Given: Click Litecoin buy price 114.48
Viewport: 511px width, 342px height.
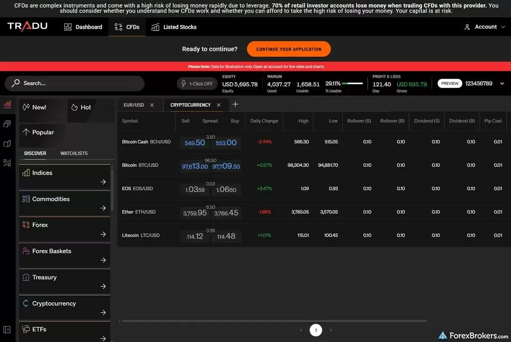Looking at the screenshot, I should point(226,236).
